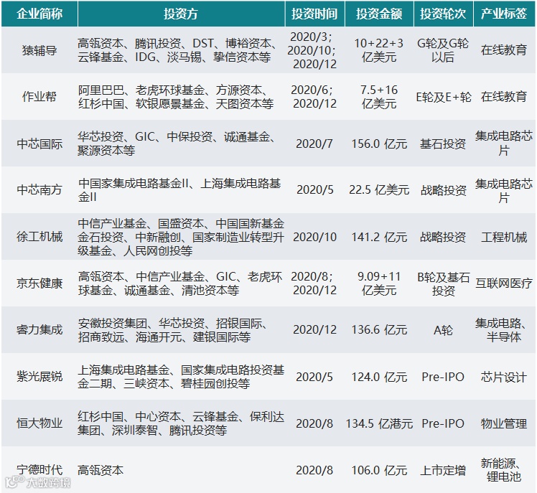Click 战略投资 in the 中芯南方 row
537x493 pixels.
click(x=443, y=190)
